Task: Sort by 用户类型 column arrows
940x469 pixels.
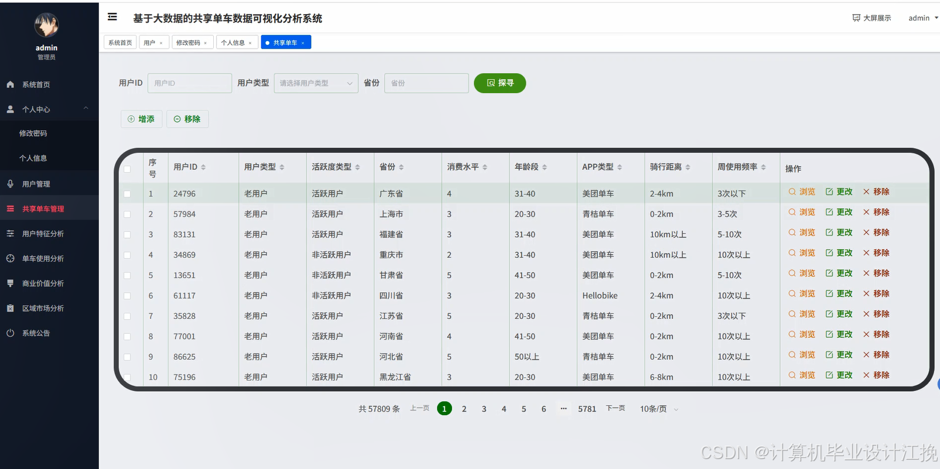Action: 282,167
